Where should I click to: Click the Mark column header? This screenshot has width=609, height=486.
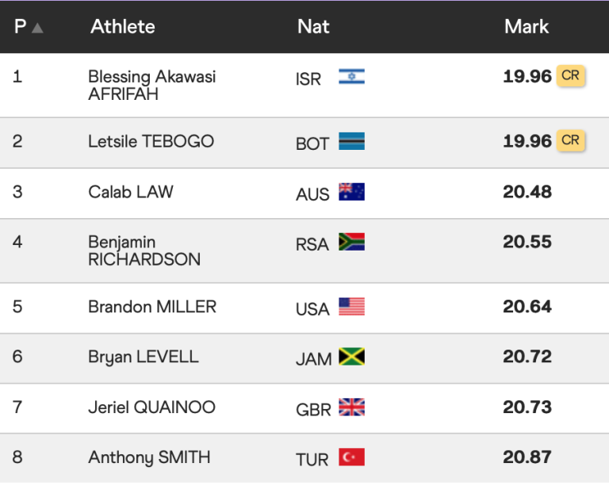[527, 27]
